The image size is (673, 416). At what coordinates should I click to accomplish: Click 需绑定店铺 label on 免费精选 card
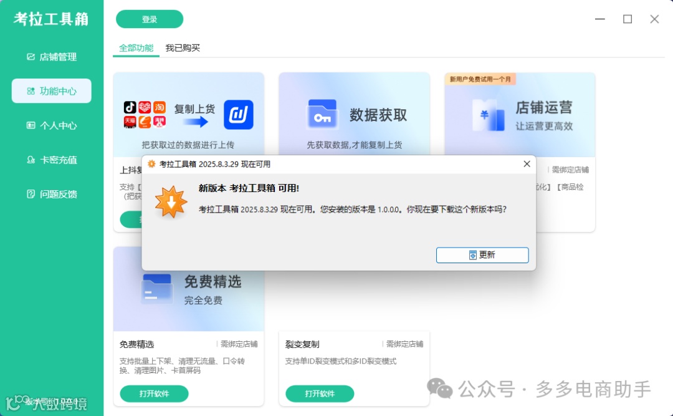tap(239, 344)
